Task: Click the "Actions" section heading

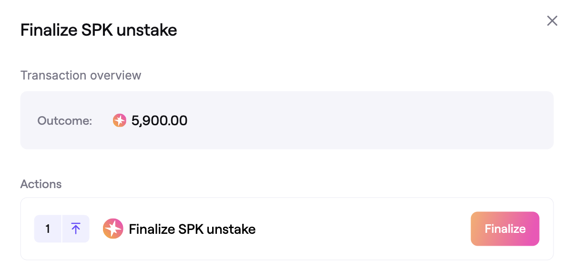Action: [41, 184]
